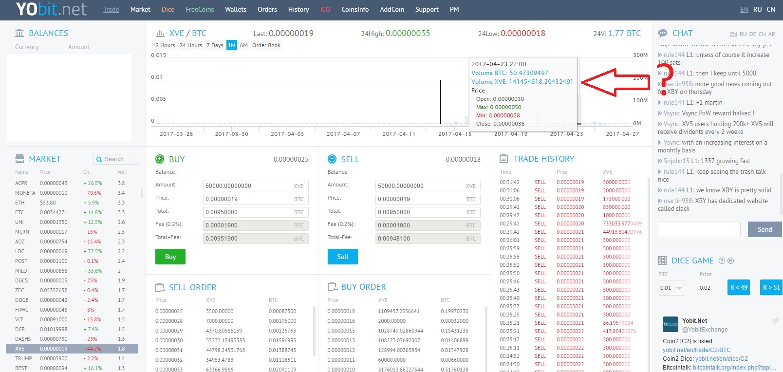Click the YObit.net logo
The image size is (783, 372).
[51, 9]
